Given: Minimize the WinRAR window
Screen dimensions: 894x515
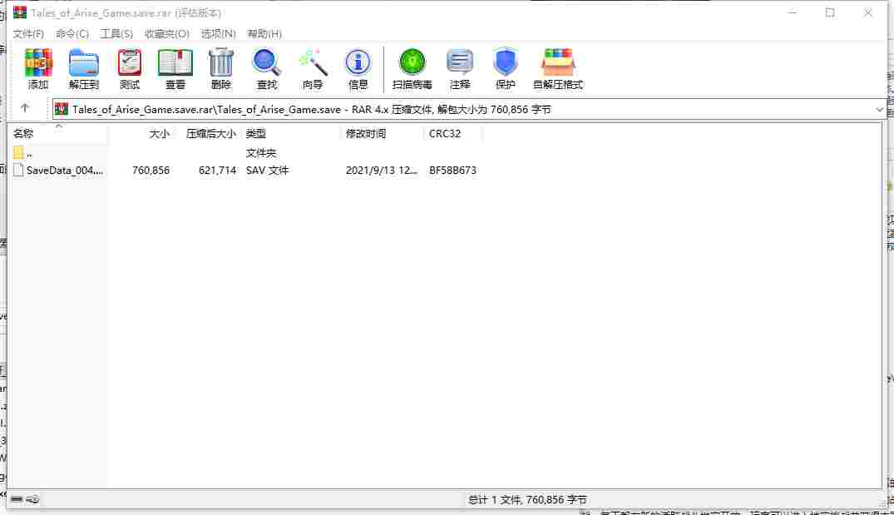Looking at the screenshot, I should [793, 12].
